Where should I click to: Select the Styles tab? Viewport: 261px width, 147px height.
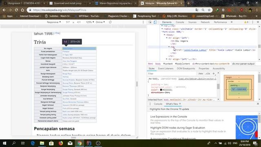151,69
